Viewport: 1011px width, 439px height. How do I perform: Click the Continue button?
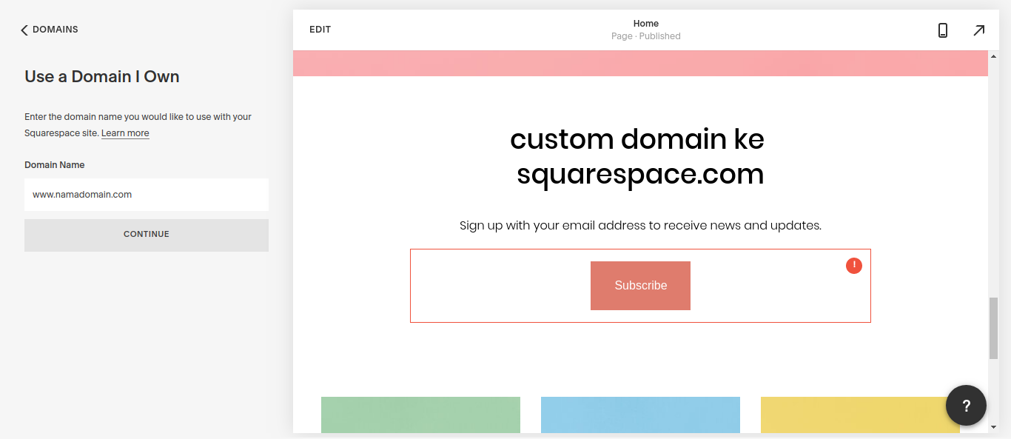pyautogui.click(x=147, y=235)
